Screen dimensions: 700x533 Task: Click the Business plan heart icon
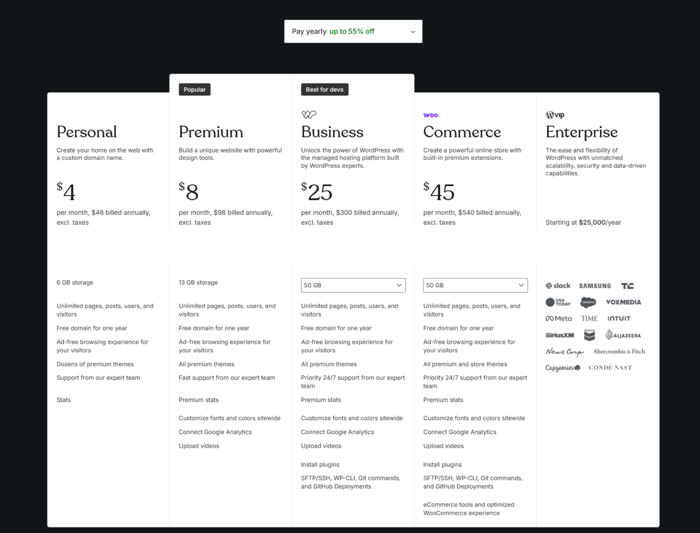pos(309,114)
